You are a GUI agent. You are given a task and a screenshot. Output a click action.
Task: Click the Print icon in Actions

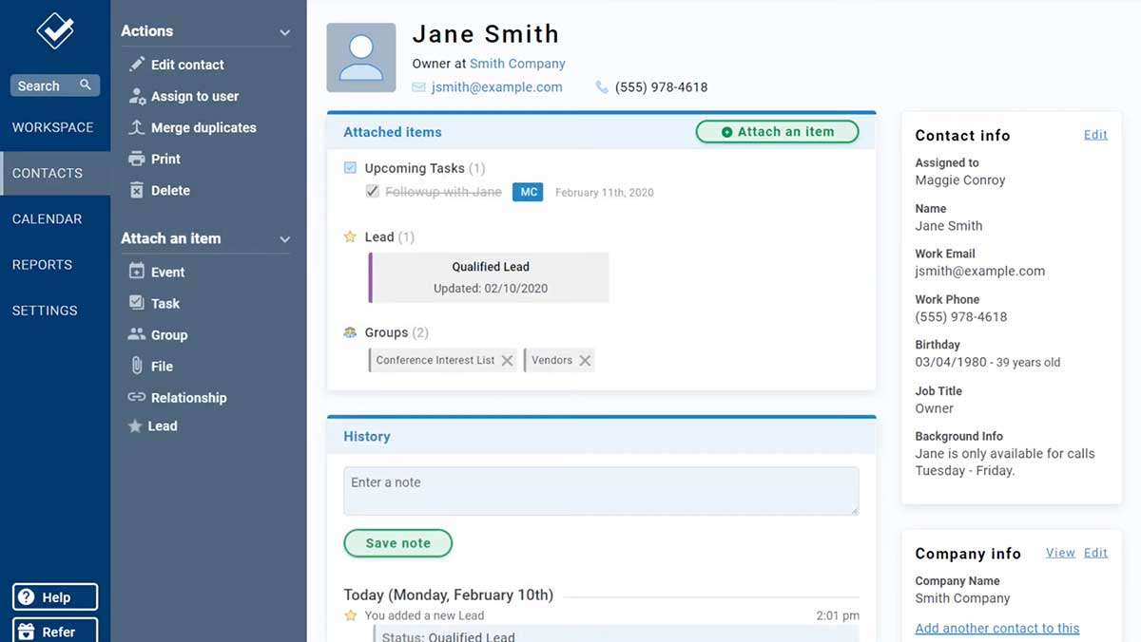point(136,159)
